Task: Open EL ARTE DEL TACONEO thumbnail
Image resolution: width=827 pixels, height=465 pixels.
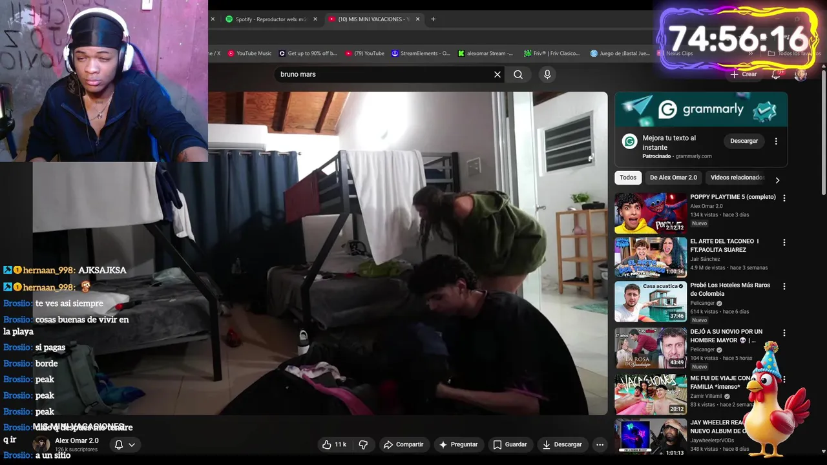Action: tap(651, 257)
